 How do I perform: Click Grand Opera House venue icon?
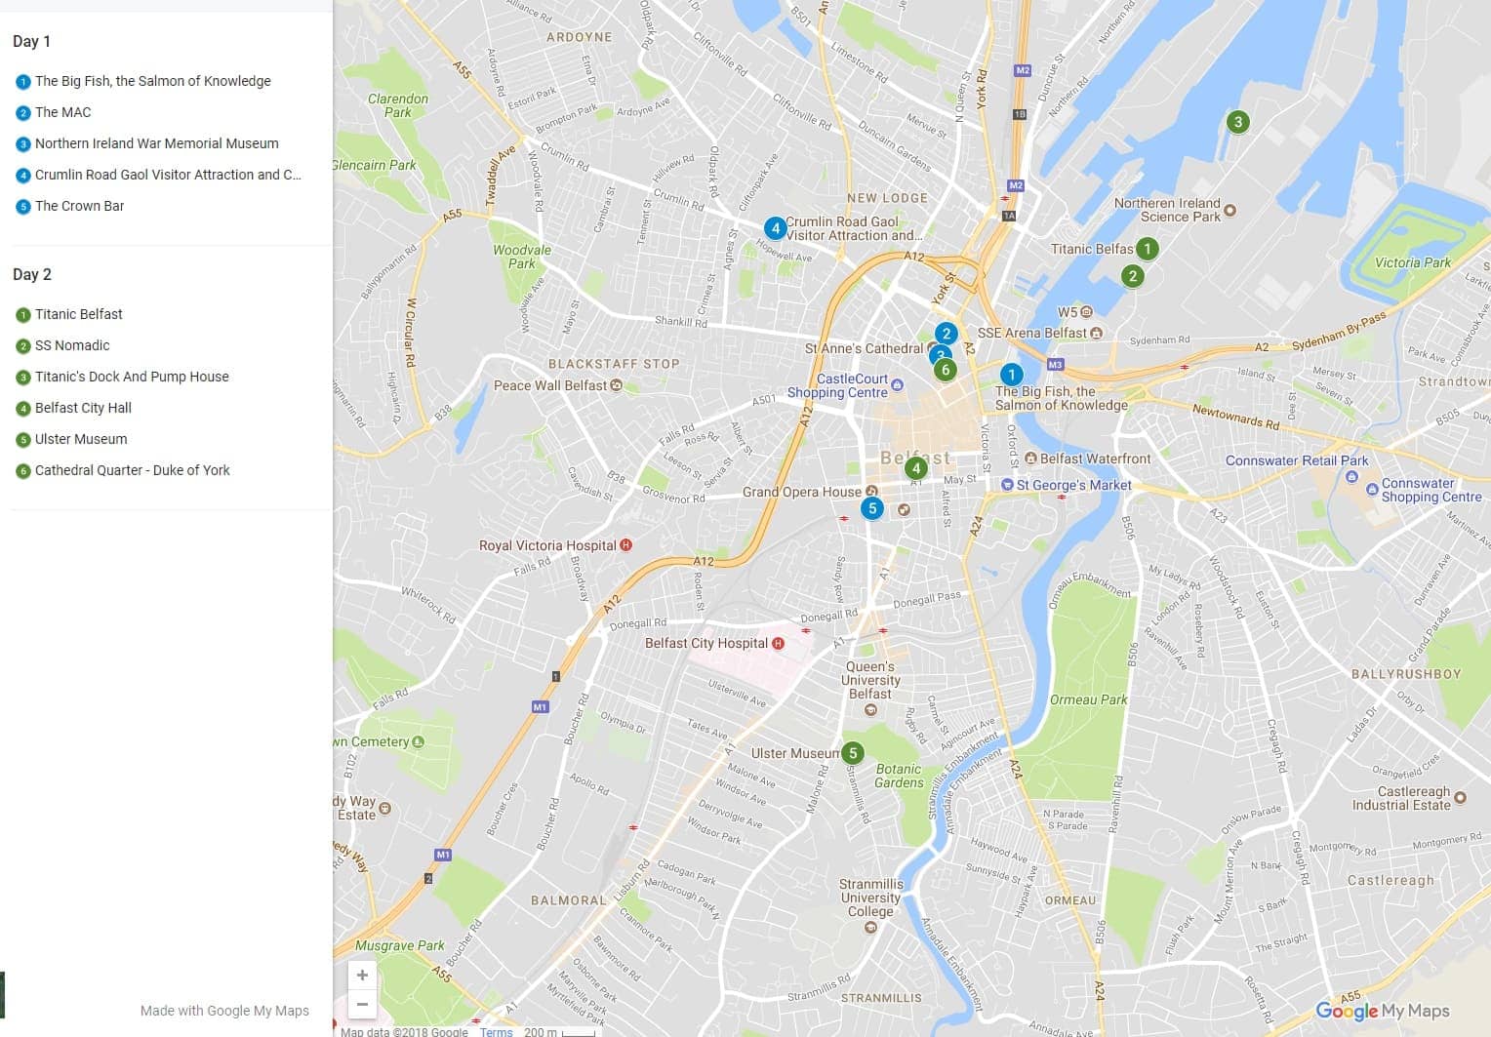(x=871, y=492)
